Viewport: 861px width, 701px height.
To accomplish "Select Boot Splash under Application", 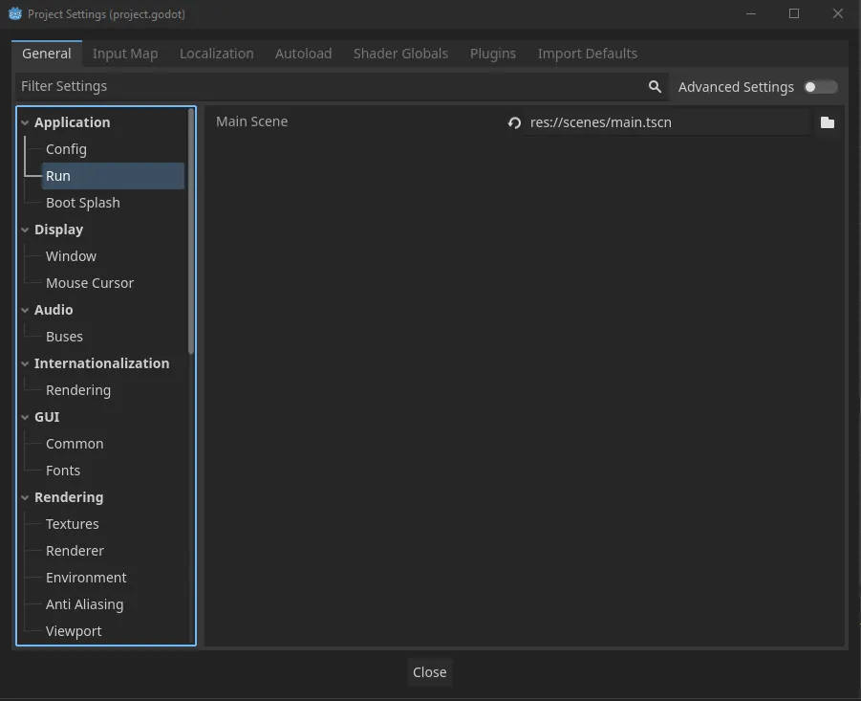I will click(82, 202).
